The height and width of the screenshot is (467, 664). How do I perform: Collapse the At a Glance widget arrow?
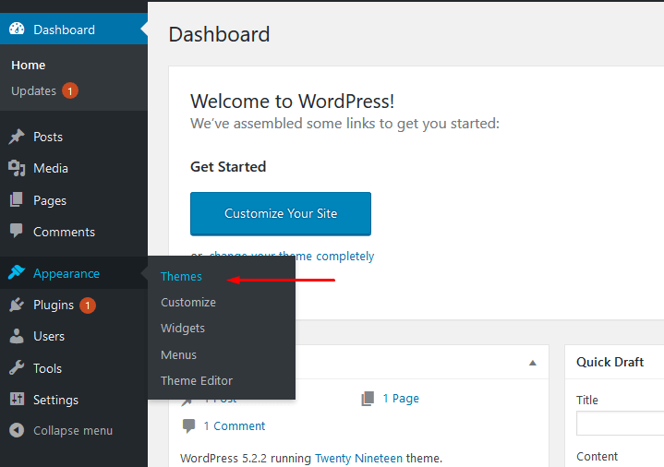[x=533, y=363]
